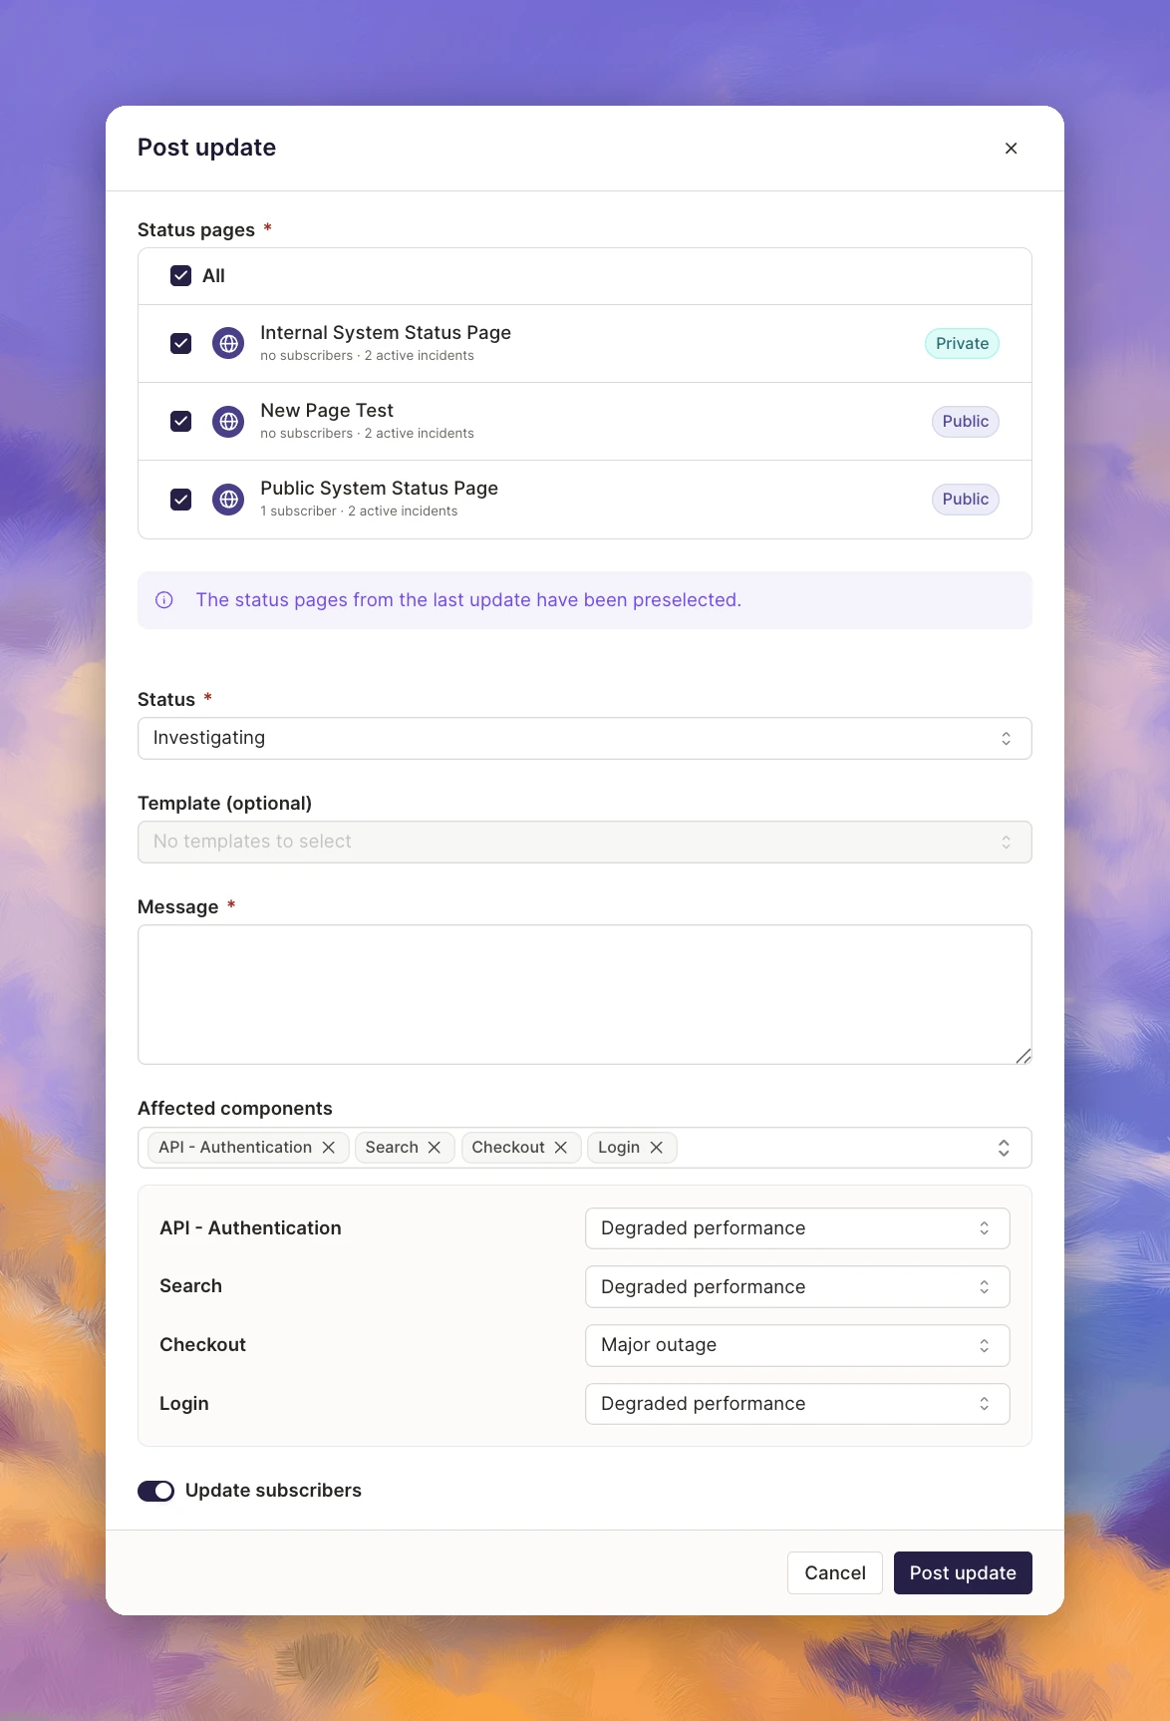Viewport: 1170px width, 1721px height.
Task: Open Checkout's Major outage status dropdown
Action: click(797, 1345)
